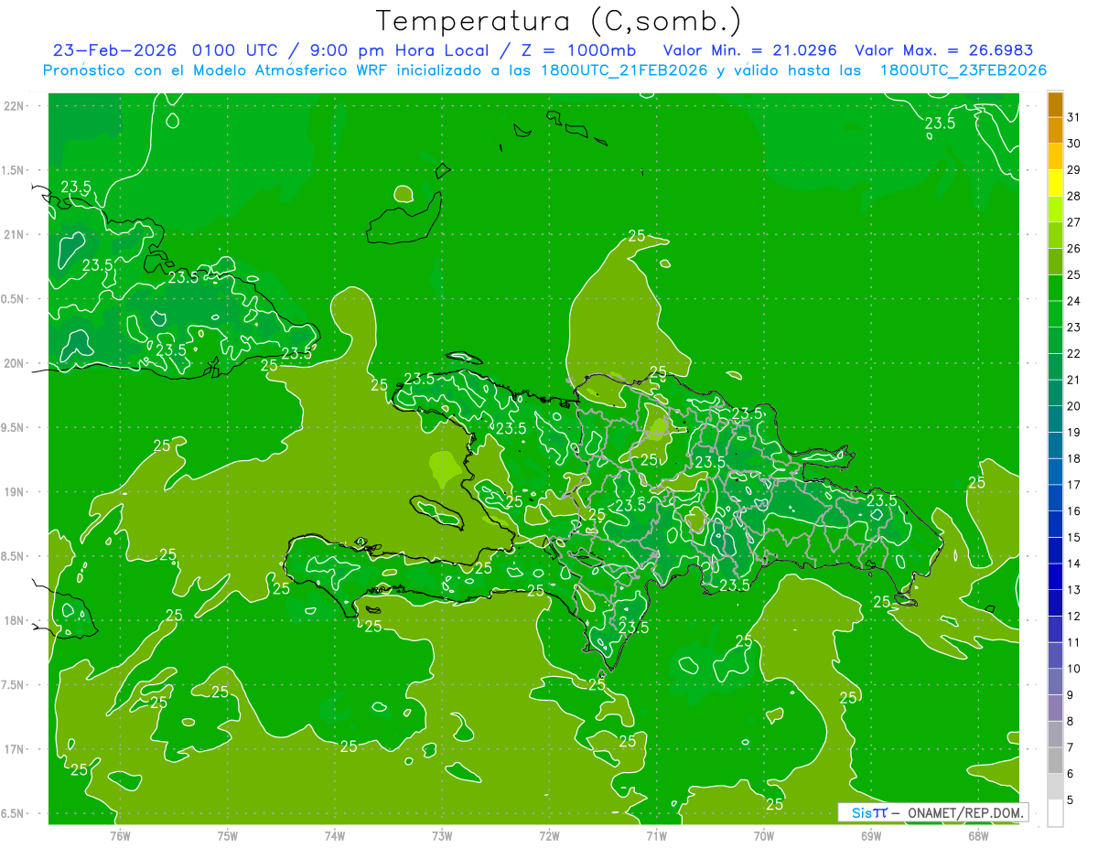
Task: Pick the white swatch below 5
Action: pyautogui.click(x=1055, y=813)
